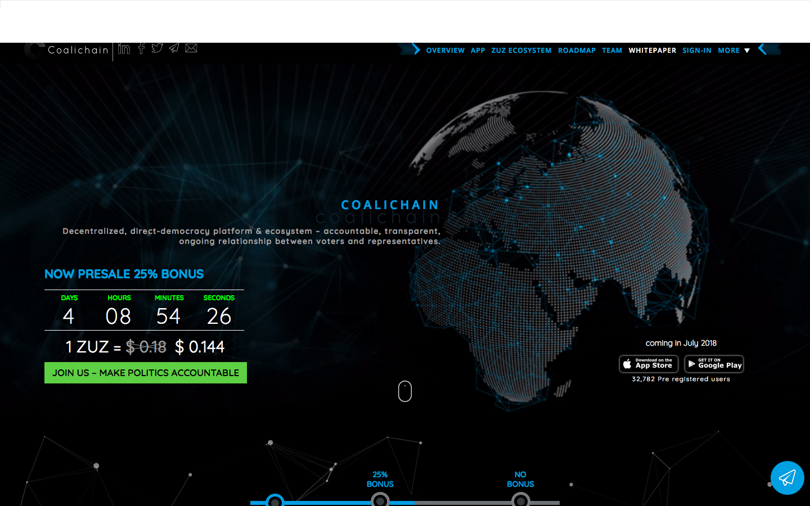Select the 25% BONUS timeline node

tap(380, 500)
